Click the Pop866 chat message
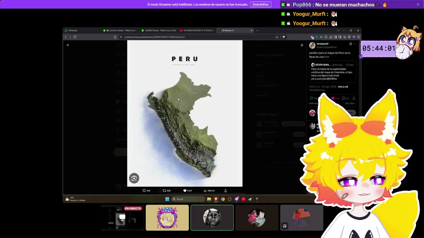The height and width of the screenshot is (238, 424). tap(334, 5)
